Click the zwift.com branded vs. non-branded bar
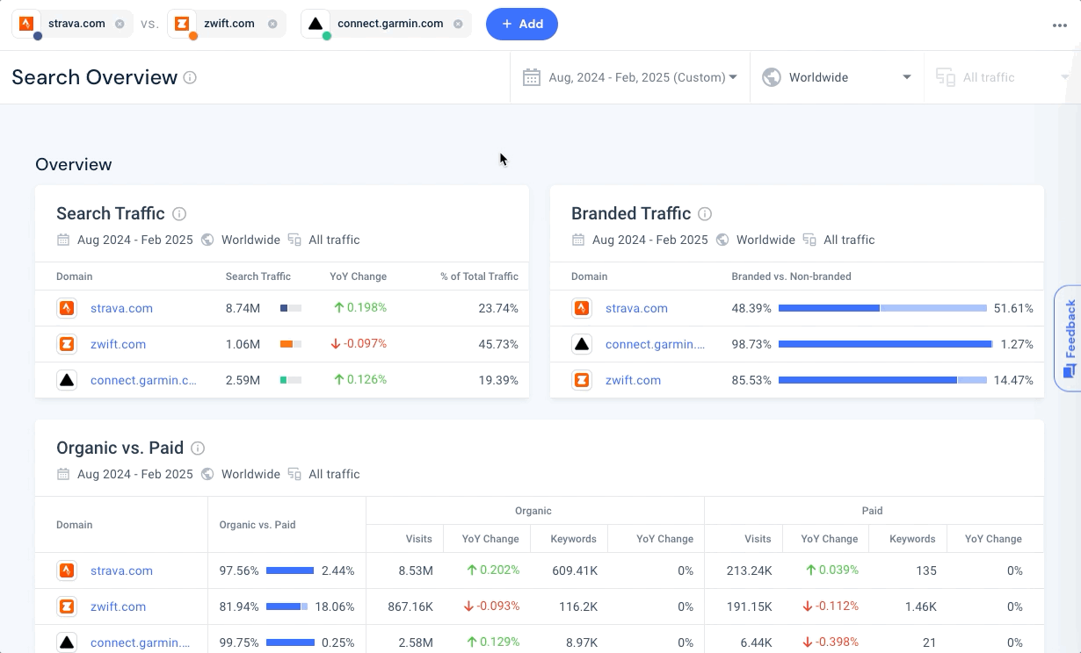This screenshot has width=1081, height=653. [882, 380]
